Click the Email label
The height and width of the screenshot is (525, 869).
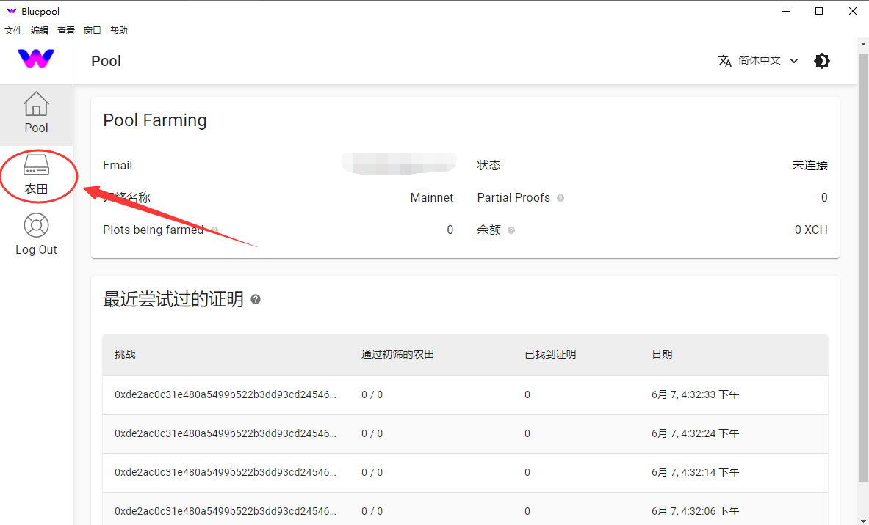tap(118, 166)
